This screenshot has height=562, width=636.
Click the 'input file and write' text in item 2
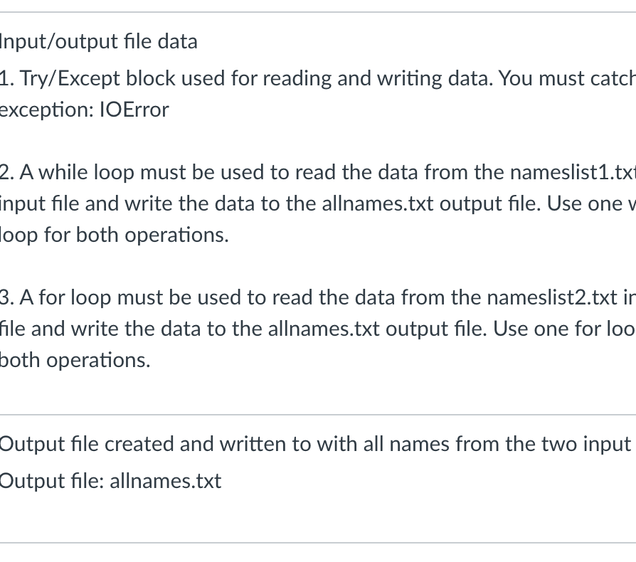(x=86, y=204)
